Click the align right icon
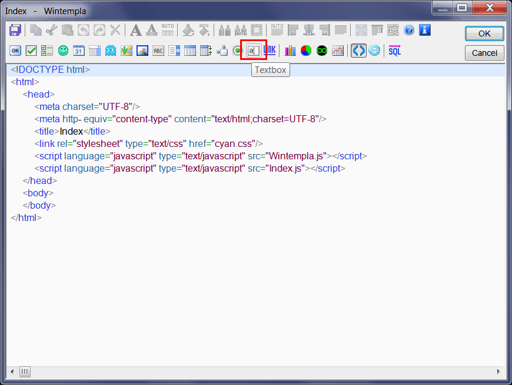 [325, 31]
